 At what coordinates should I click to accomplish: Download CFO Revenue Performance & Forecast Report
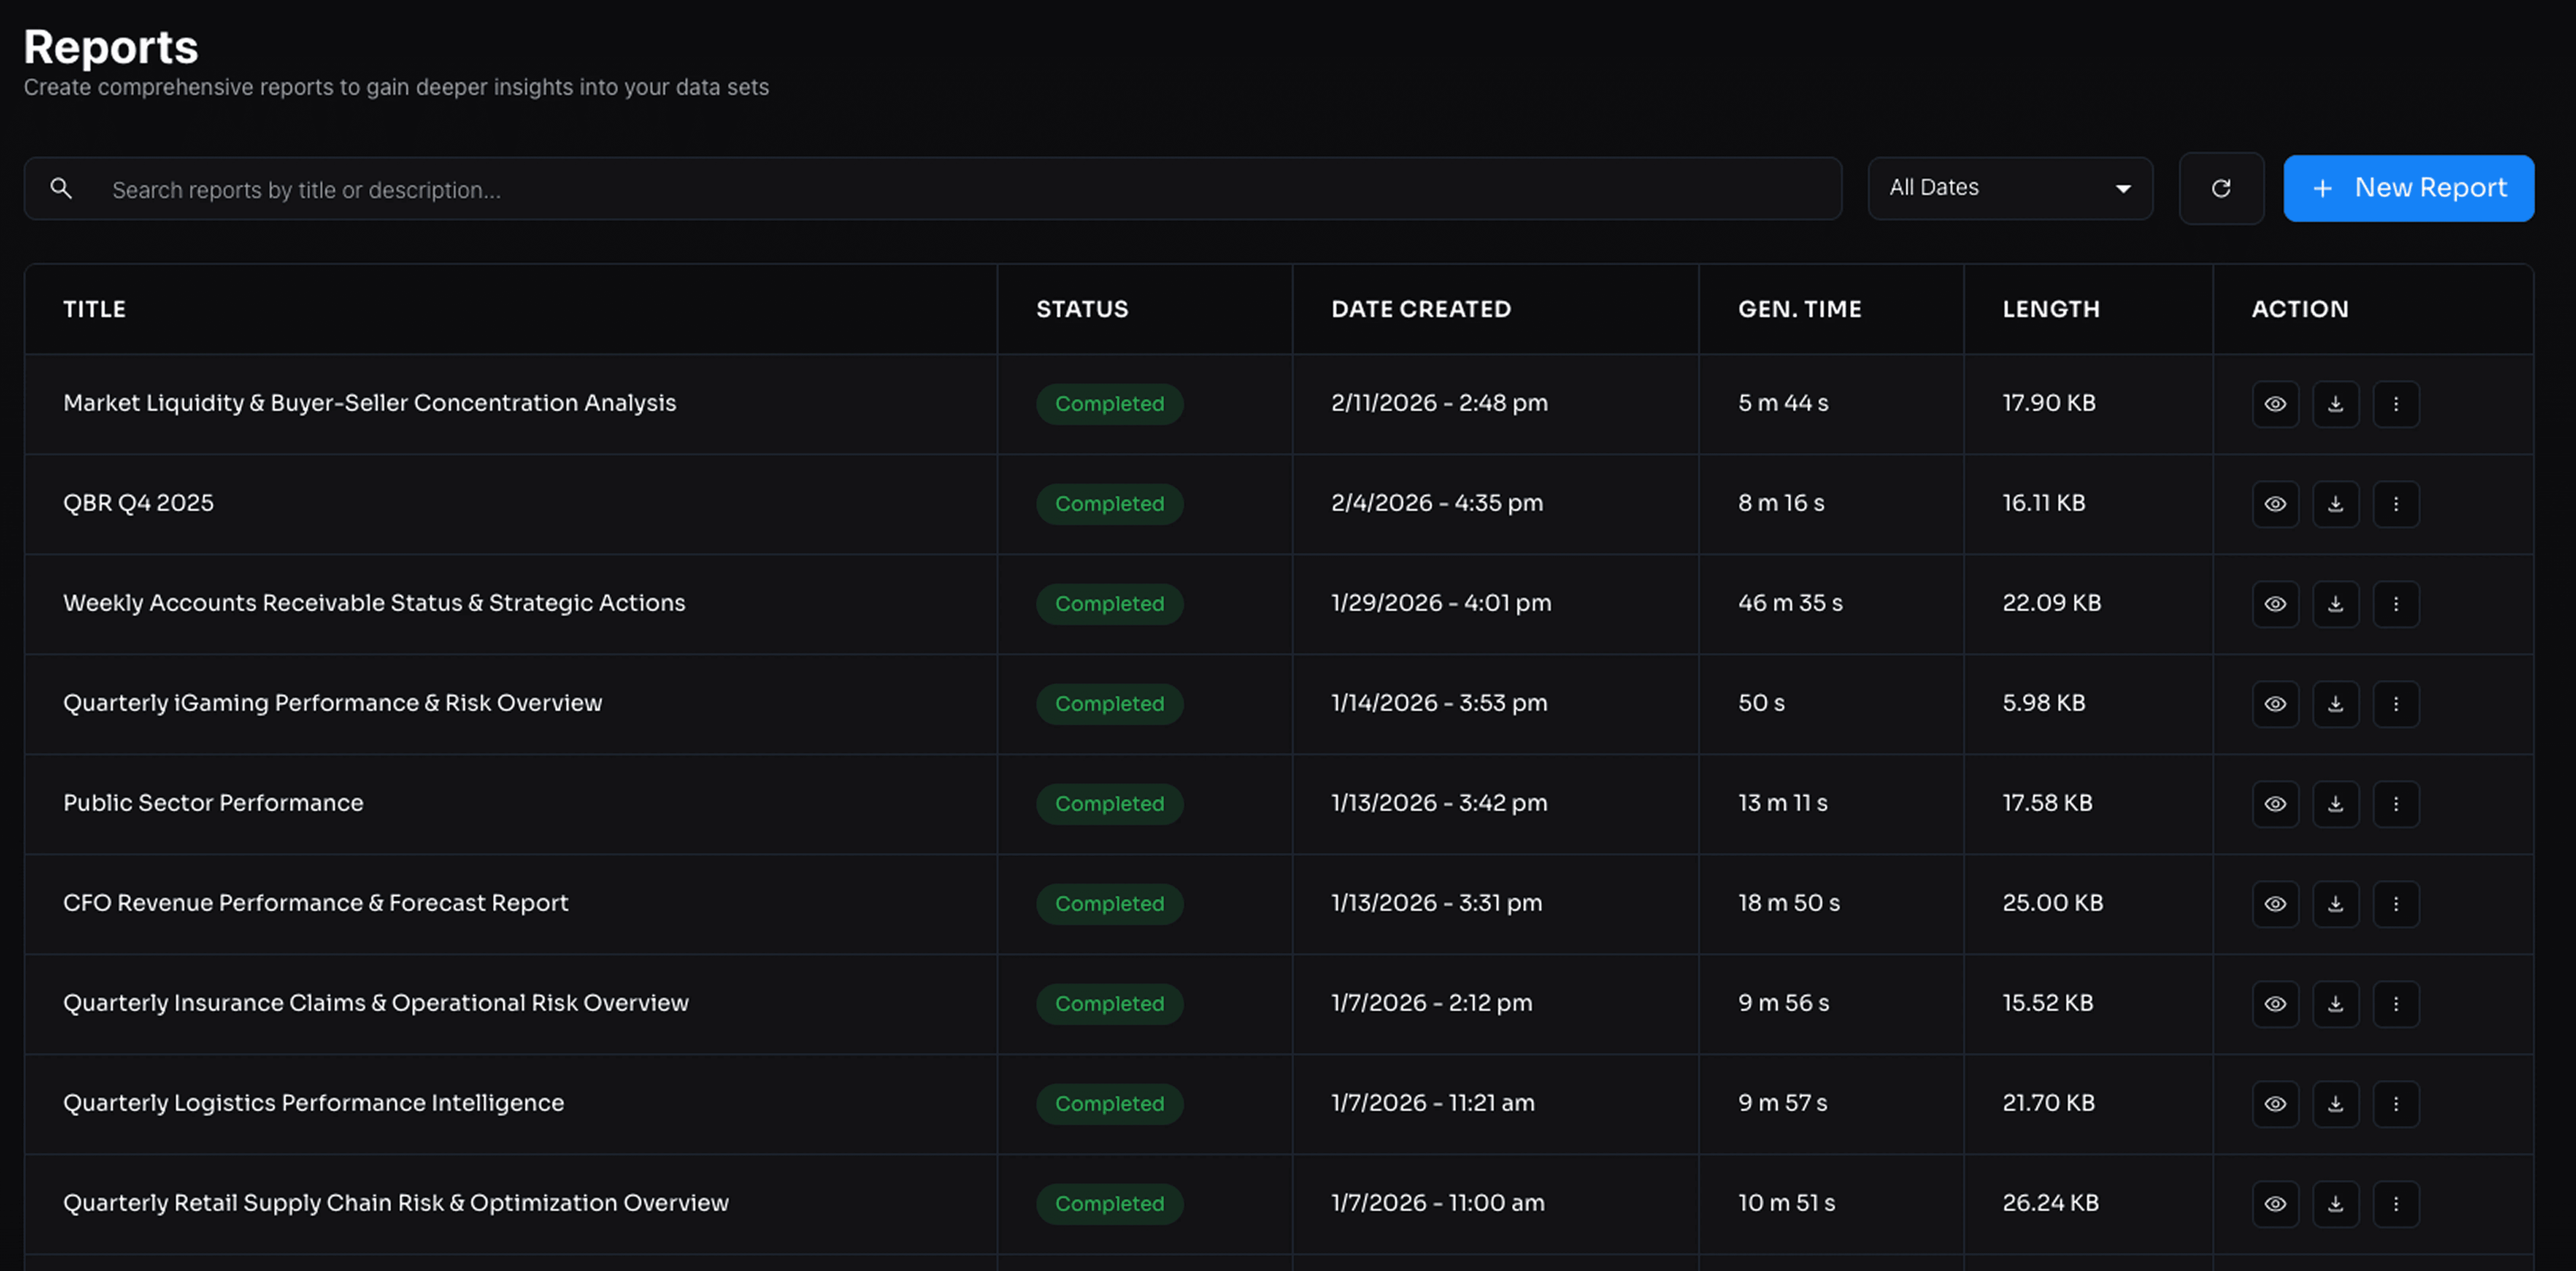click(2335, 904)
